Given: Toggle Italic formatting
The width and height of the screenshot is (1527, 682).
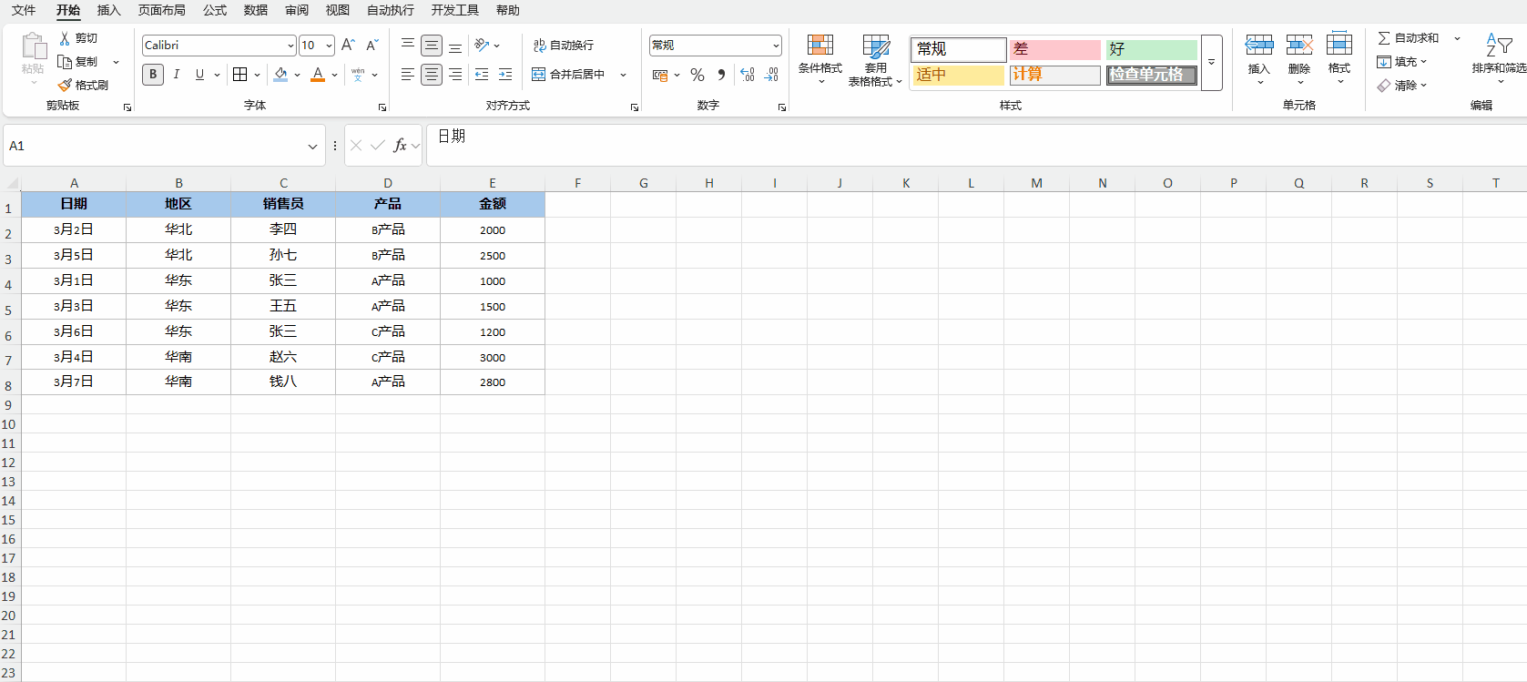Looking at the screenshot, I should (x=177, y=75).
